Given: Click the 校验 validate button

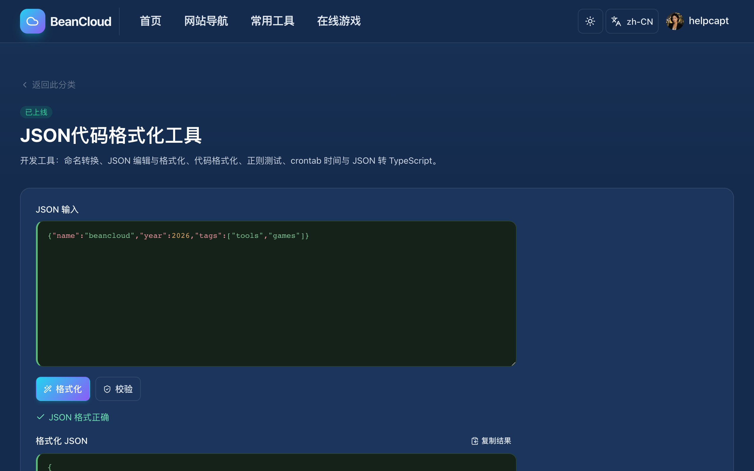Looking at the screenshot, I should coord(118,389).
